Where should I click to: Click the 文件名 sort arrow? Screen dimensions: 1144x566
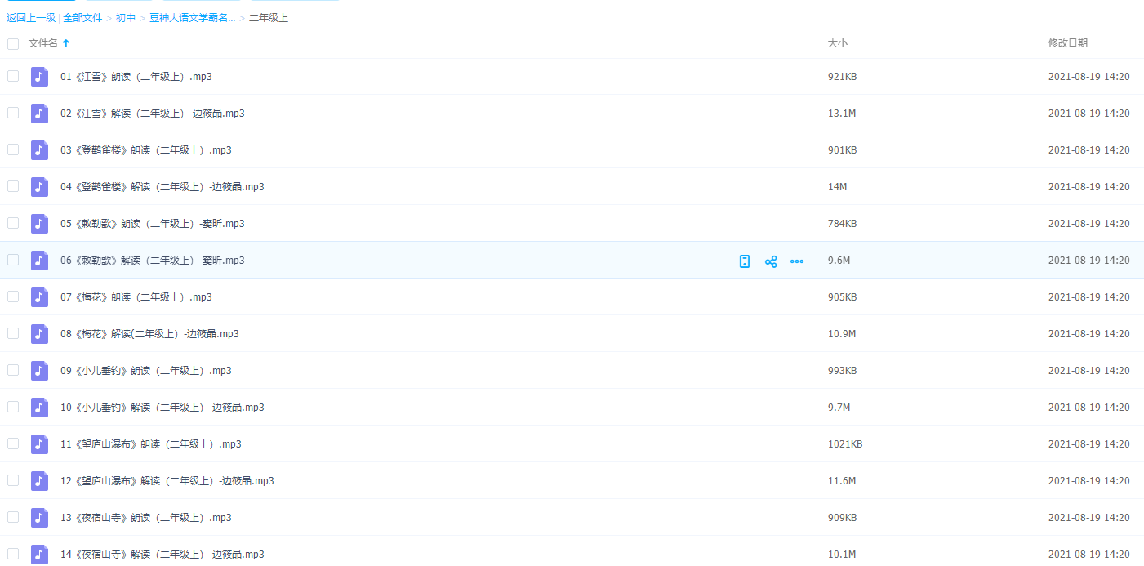pos(66,43)
